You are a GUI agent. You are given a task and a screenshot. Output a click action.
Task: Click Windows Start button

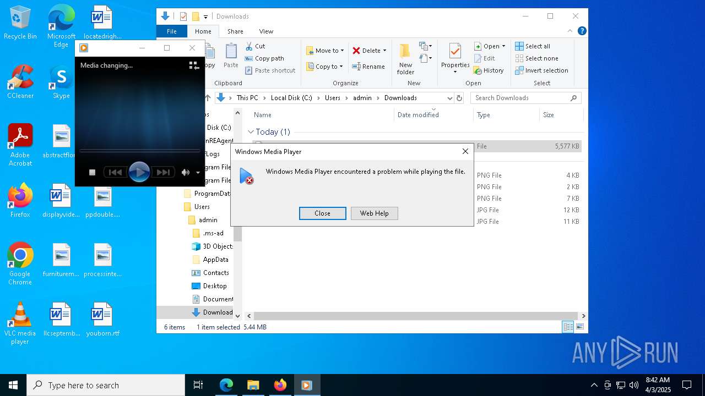click(13, 385)
